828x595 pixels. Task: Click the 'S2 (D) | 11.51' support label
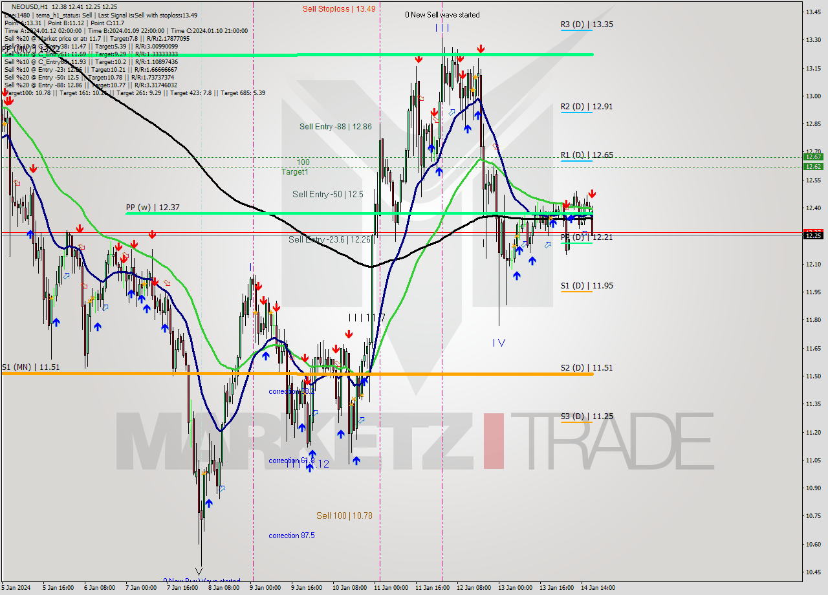click(x=587, y=368)
